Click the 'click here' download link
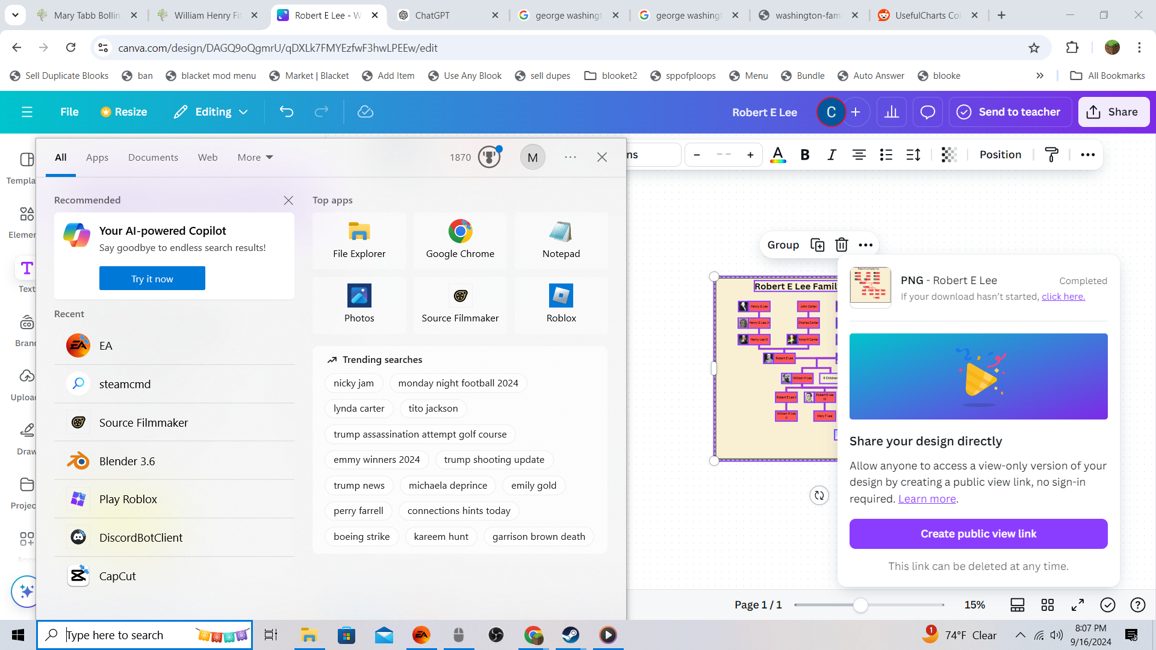1156x650 pixels. tap(1063, 297)
